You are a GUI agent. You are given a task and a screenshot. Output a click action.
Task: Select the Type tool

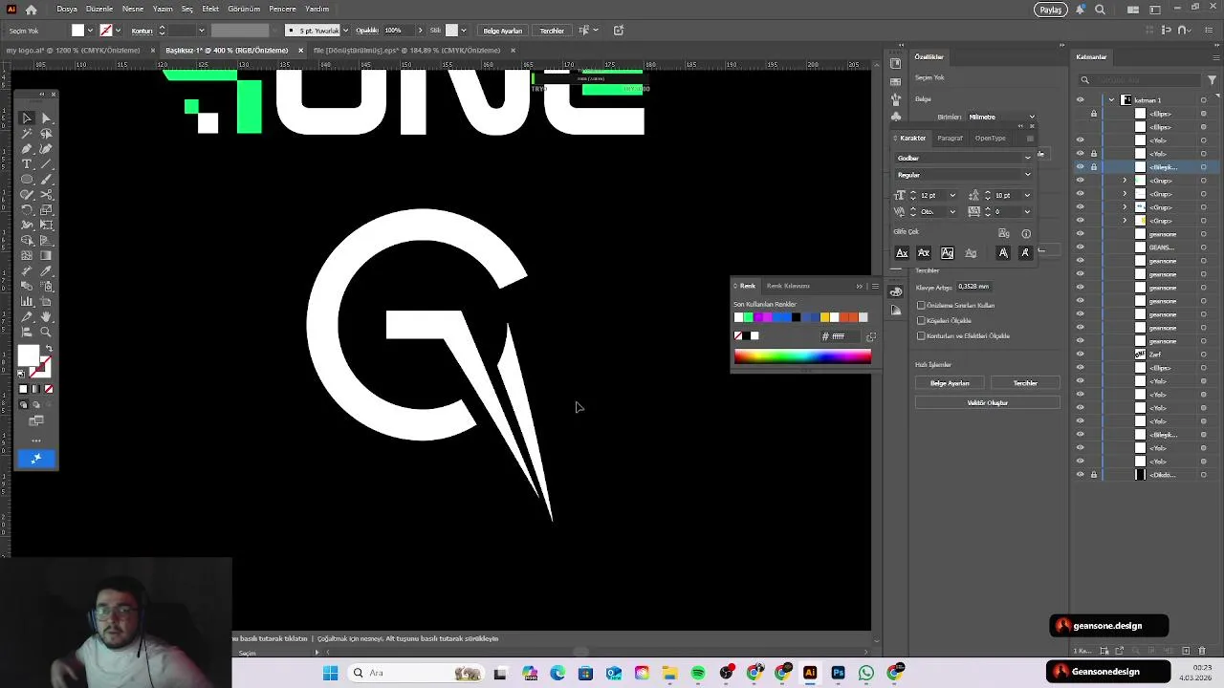(27, 164)
